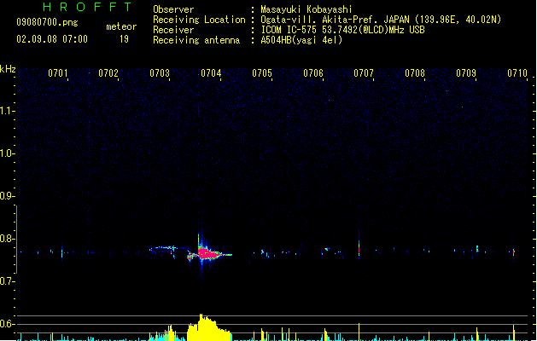Click the date 02.09.08 07:00
The image size is (537, 341).
click(x=52, y=39)
